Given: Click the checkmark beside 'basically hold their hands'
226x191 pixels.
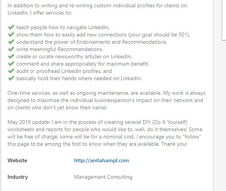Looking at the screenshot, I should 11,78.
